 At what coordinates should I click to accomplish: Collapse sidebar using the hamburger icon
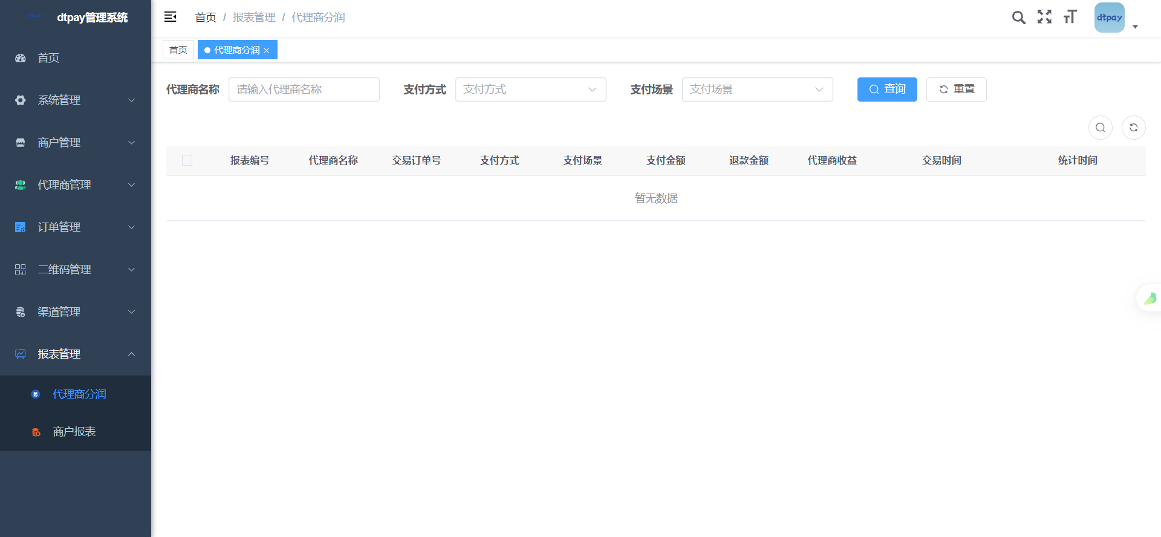170,17
